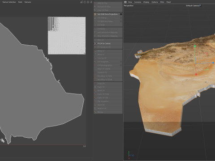This screenshot has height=161, width=215.
Task: Click the four-way move view icon in UV editor
Action: pyautogui.click(x=88, y=2)
